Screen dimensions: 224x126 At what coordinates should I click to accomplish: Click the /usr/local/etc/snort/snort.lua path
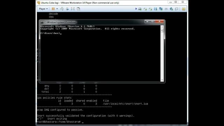[x=125, y=104]
